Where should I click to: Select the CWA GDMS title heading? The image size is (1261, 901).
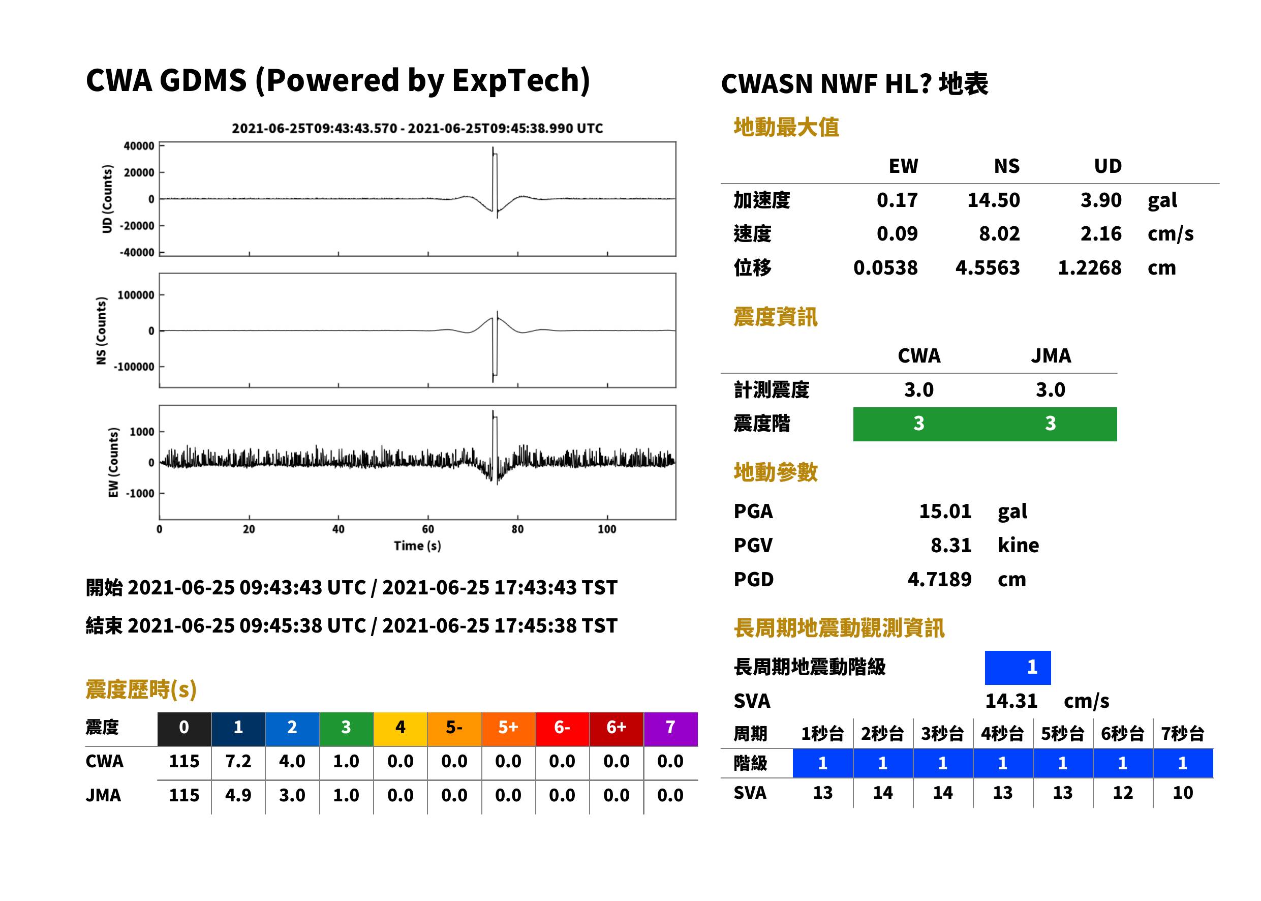pos(339,81)
